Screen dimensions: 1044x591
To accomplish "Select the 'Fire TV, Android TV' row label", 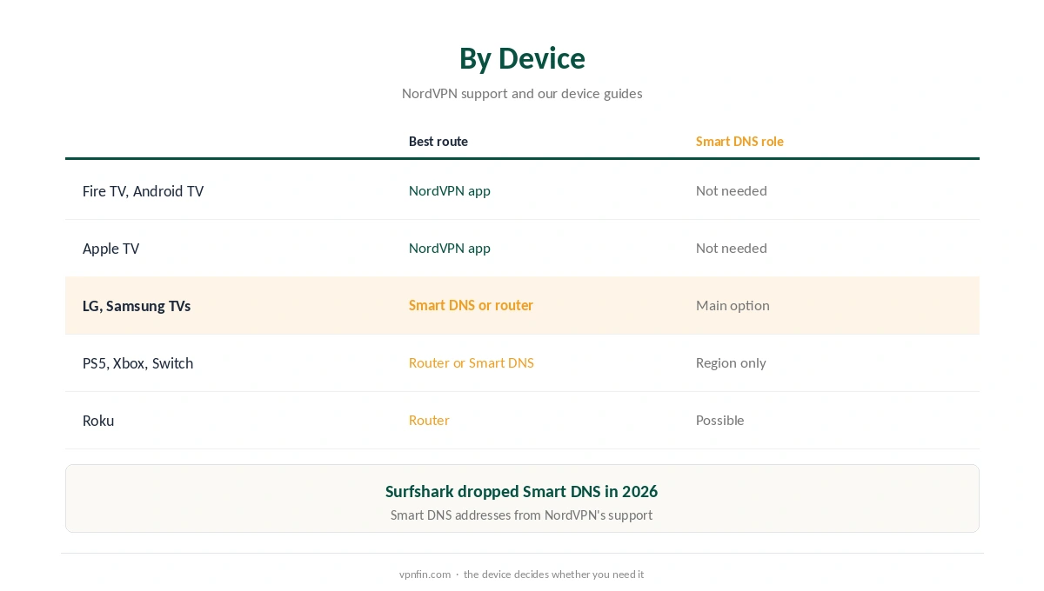I will [x=143, y=191].
